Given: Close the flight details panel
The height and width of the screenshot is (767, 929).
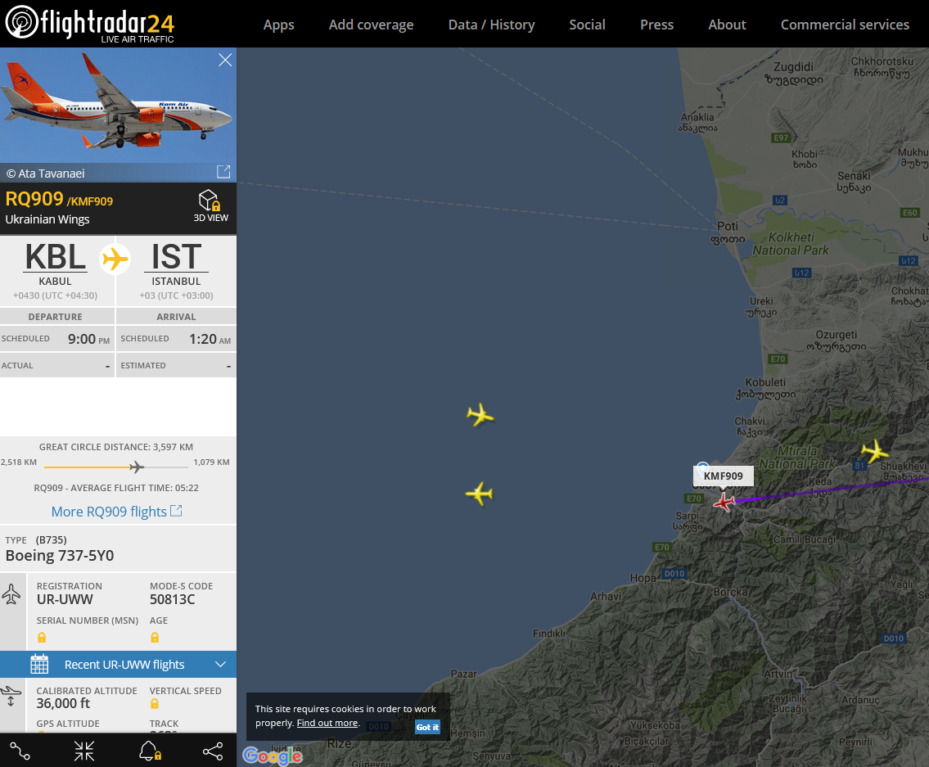Looking at the screenshot, I should pos(225,60).
